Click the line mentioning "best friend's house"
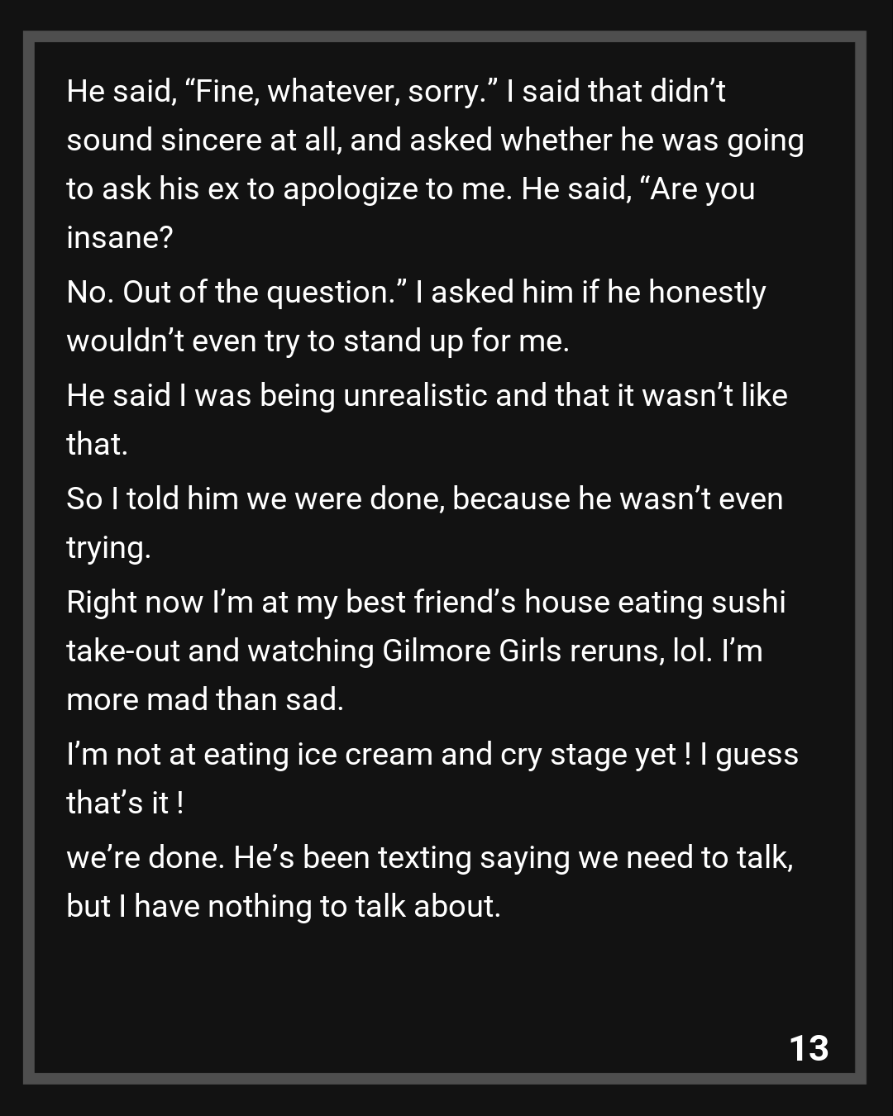This screenshot has height=1116, width=893. click(426, 602)
